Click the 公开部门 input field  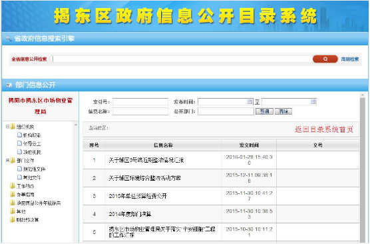[226, 111]
